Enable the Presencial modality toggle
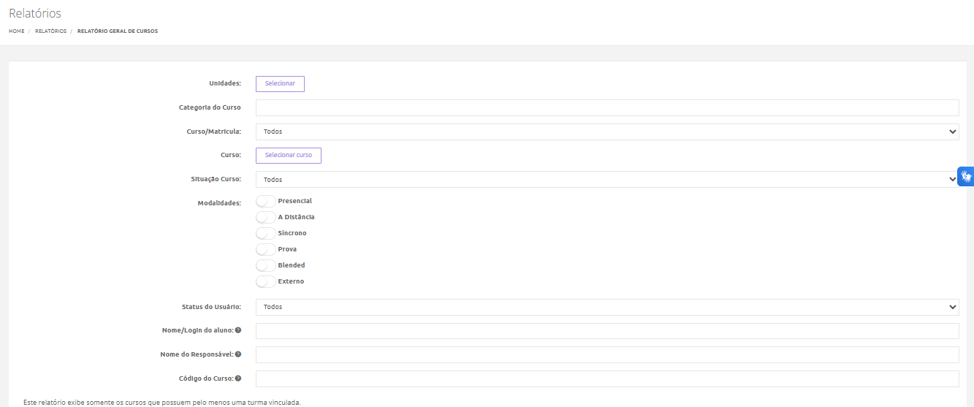 click(x=266, y=201)
